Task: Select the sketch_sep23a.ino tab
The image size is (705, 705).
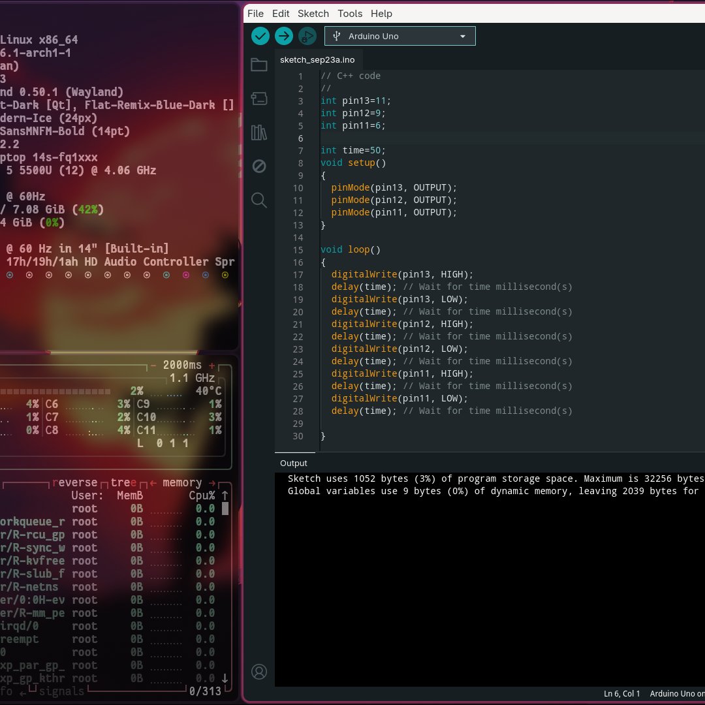Action: 318,59
